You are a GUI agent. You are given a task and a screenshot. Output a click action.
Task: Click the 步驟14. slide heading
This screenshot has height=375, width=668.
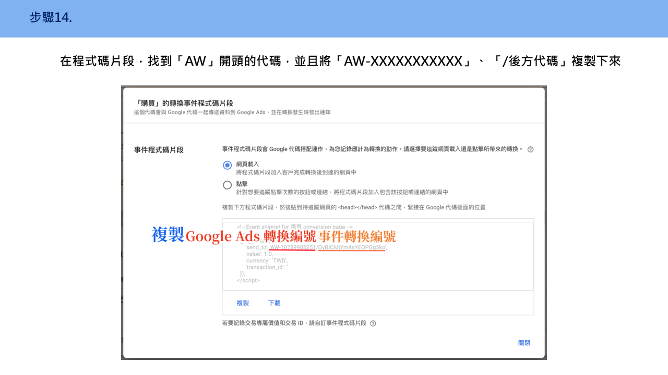coord(51,18)
